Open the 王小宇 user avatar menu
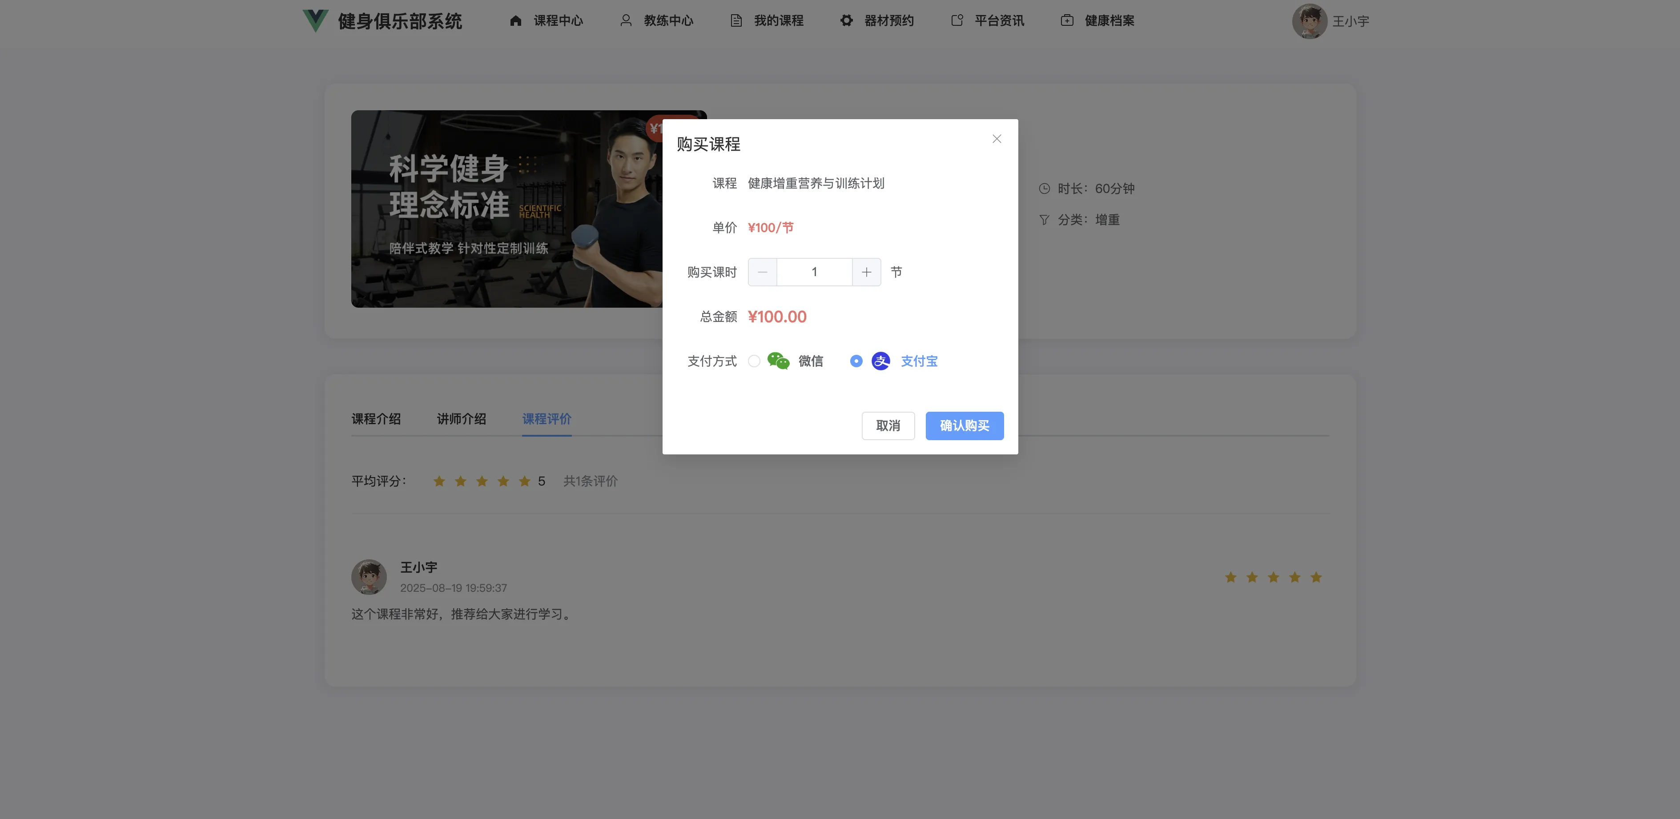The width and height of the screenshot is (1680, 819). tap(1310, 21)
